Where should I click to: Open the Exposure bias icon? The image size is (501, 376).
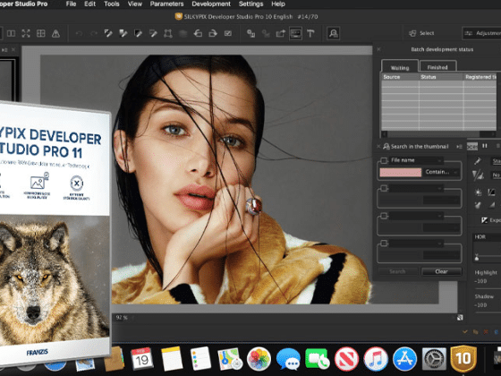pos(484,220)
